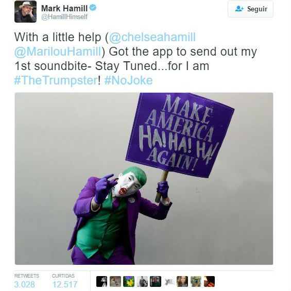Open the #NoJoke hashtag
291x291 pixels.
click(x=129, y=80)
